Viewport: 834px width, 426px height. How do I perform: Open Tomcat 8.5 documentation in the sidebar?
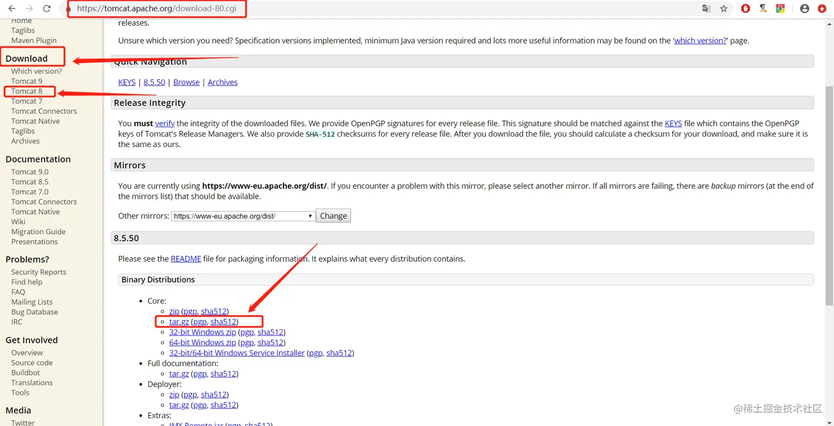[x=30, y=182]
